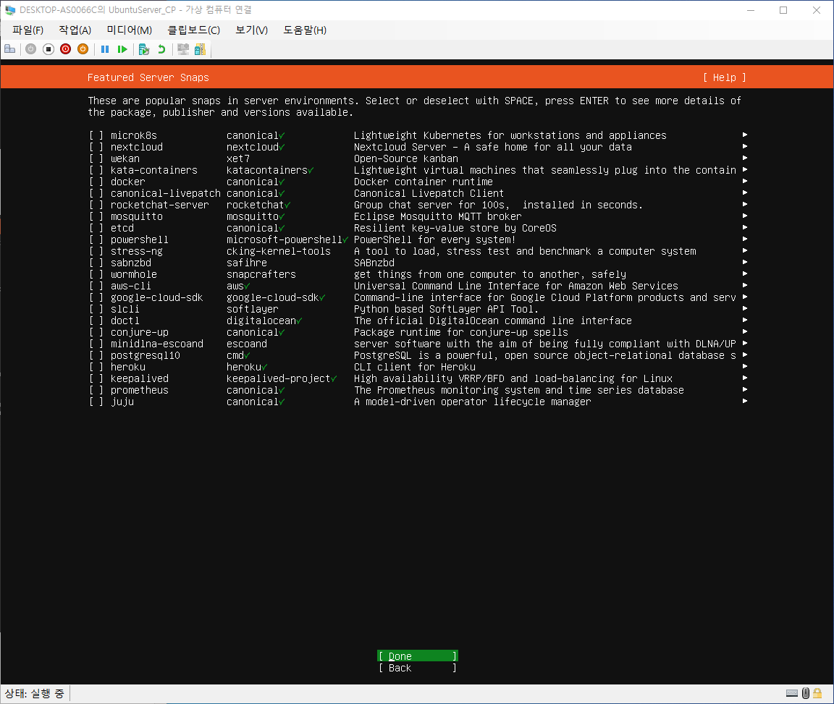
Task: Check the canonical-livepatch checkbox
Action: point(96,194)
